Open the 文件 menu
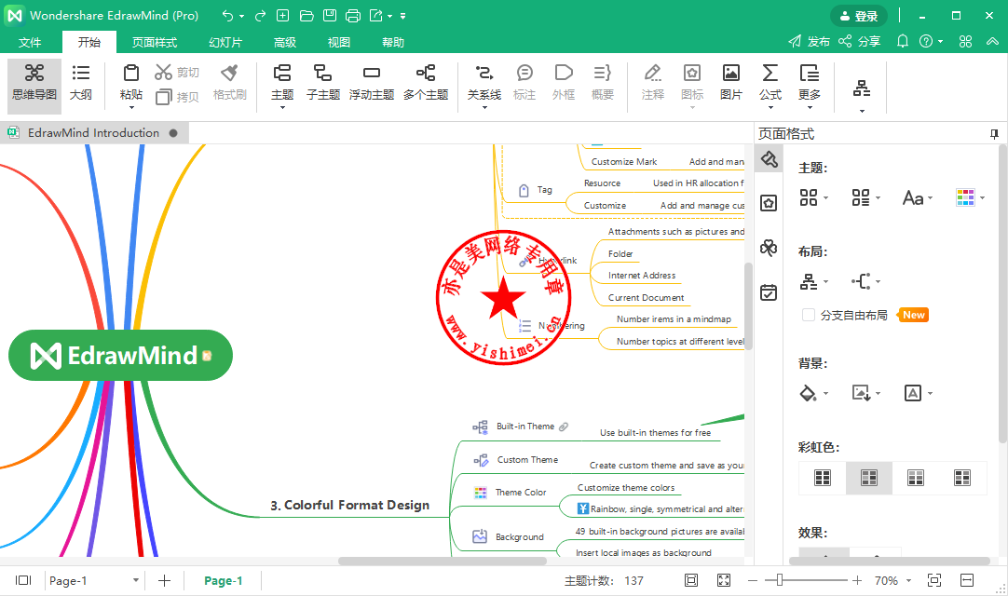 pyautogui.click(x=30, y=43)
